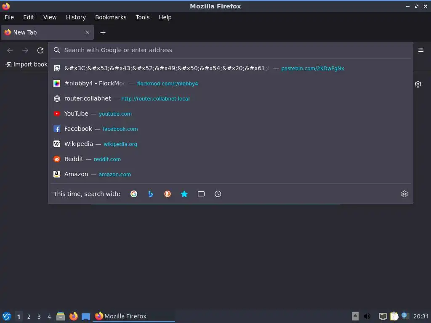Open new tab page settings gear
This screenshot has height=323, width=431.
point(418,84)
